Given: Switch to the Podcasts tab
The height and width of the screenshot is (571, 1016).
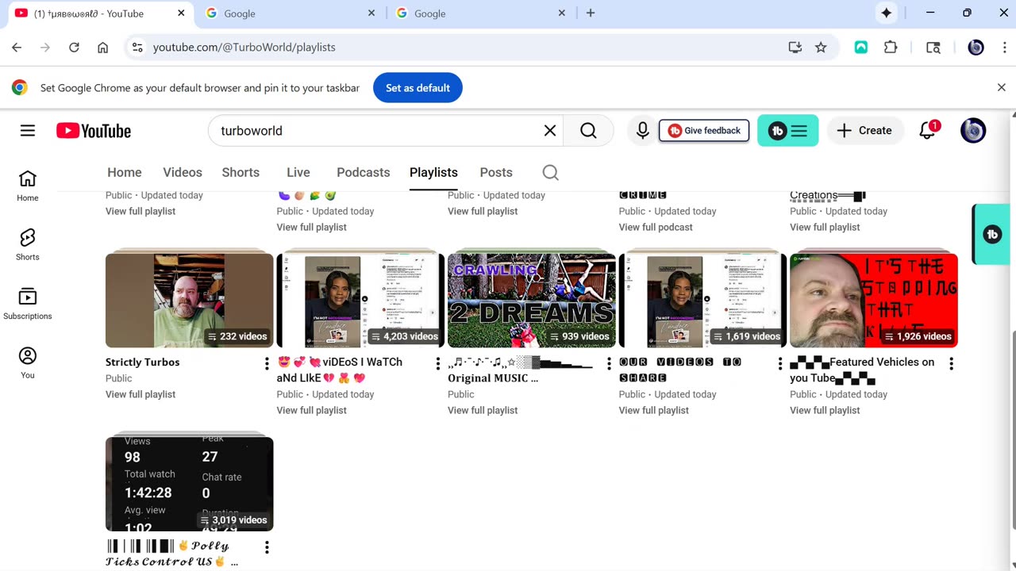Looking at the screenshot, I should [x=364, y=172].
